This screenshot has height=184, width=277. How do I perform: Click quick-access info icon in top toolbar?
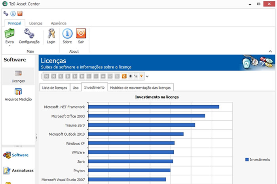coord(13,13)
